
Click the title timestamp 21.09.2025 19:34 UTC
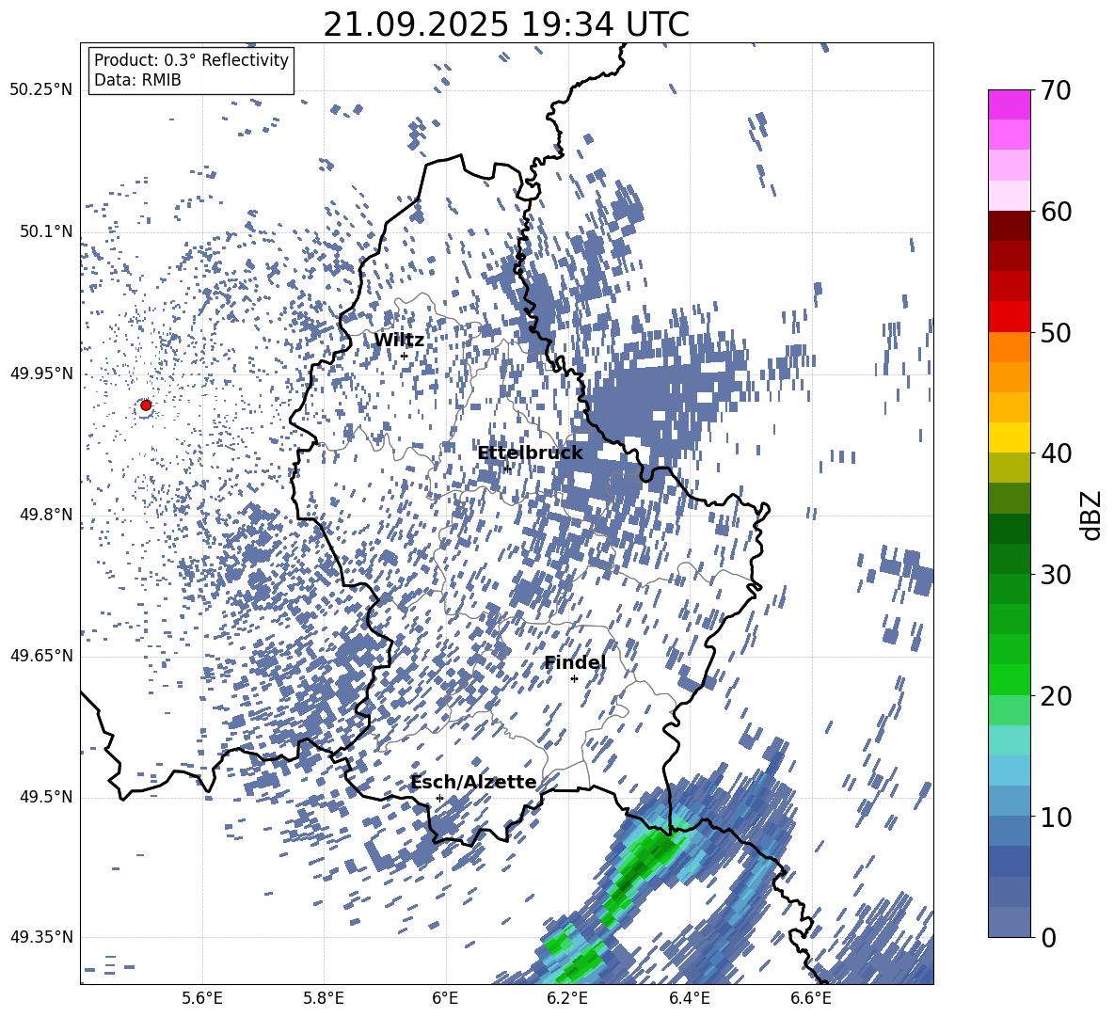(x=506, y=24)
